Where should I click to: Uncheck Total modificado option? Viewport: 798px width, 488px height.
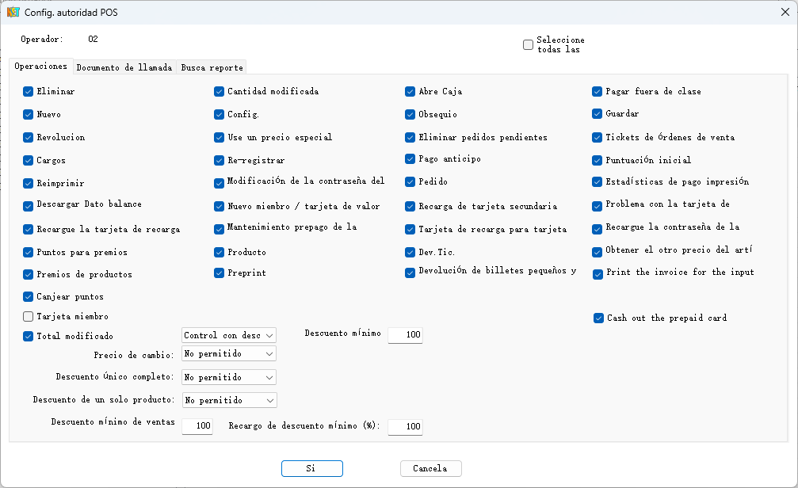click(29, 337)
